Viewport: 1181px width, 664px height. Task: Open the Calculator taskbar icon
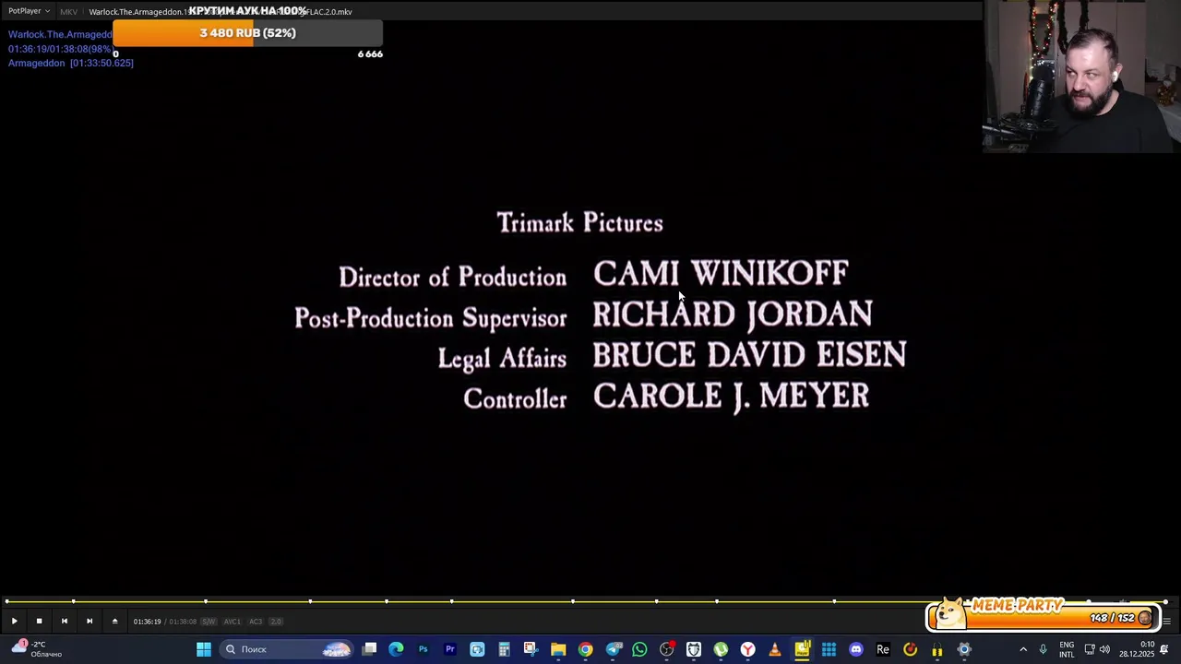point(504,649)
